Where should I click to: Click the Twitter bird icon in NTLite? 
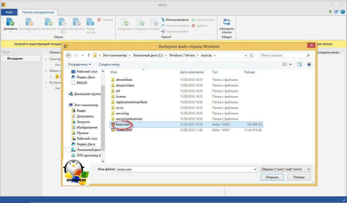[336, 12]
